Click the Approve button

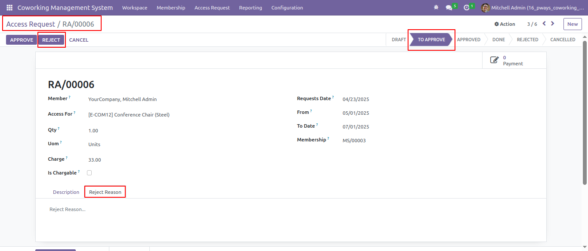22,40
